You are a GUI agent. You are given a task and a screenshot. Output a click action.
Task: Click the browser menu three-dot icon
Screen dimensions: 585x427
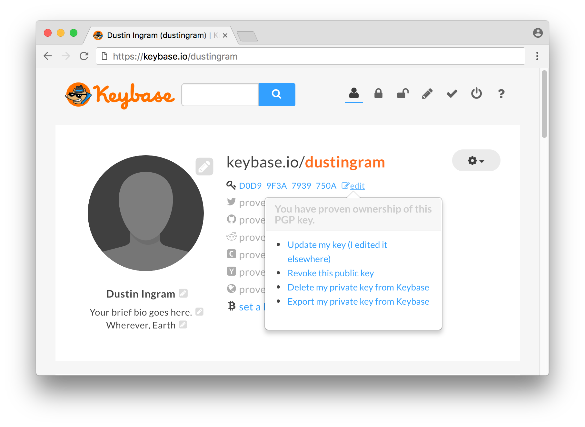coord(537,56)
